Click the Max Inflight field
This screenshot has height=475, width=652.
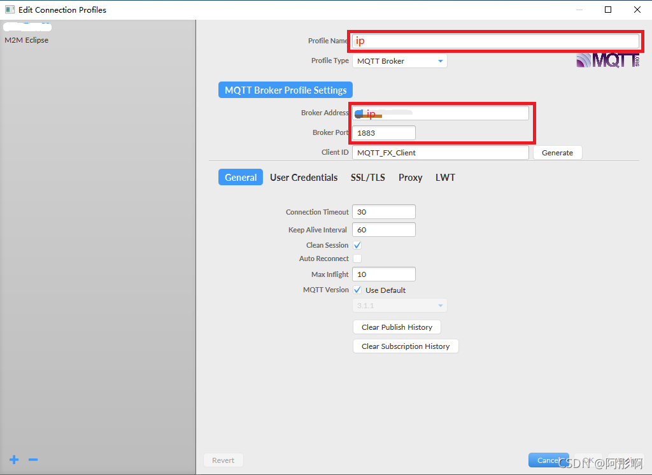(384, 274)
